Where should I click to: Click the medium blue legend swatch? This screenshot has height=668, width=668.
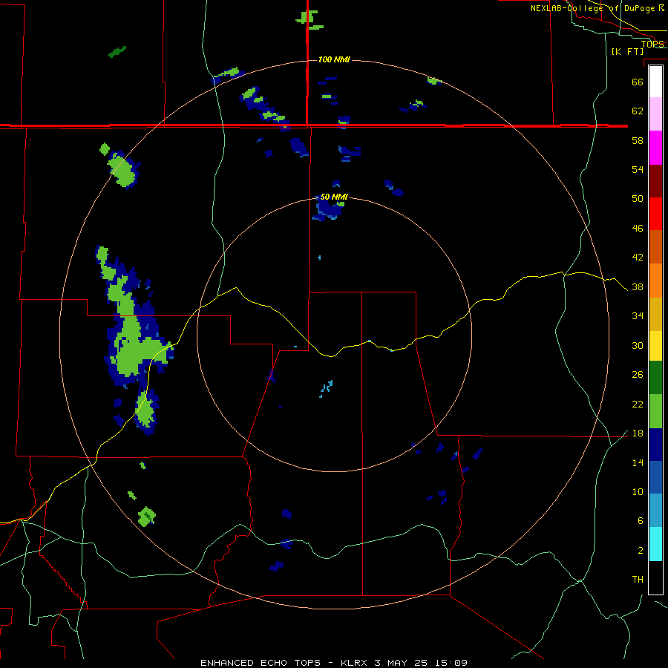tap(655, 477)
